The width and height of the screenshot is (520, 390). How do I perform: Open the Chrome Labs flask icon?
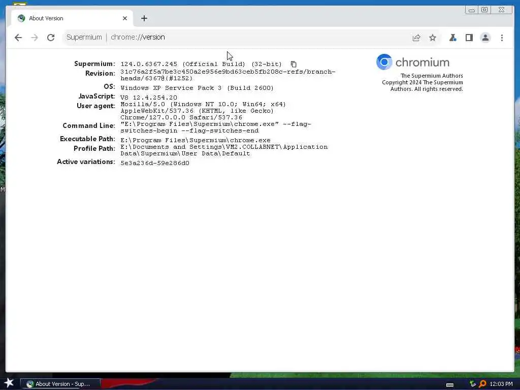pyautogui.click(x=452, y=38)
